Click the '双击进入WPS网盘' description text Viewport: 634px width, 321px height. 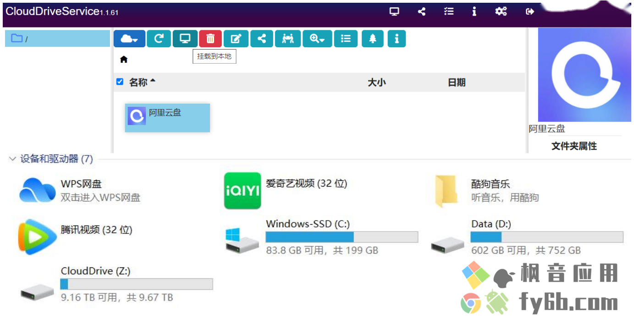click(x=100, y=198)
